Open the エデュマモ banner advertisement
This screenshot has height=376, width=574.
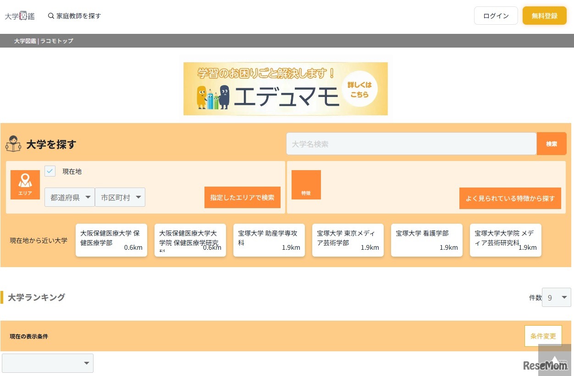click(x=285, y=89)
